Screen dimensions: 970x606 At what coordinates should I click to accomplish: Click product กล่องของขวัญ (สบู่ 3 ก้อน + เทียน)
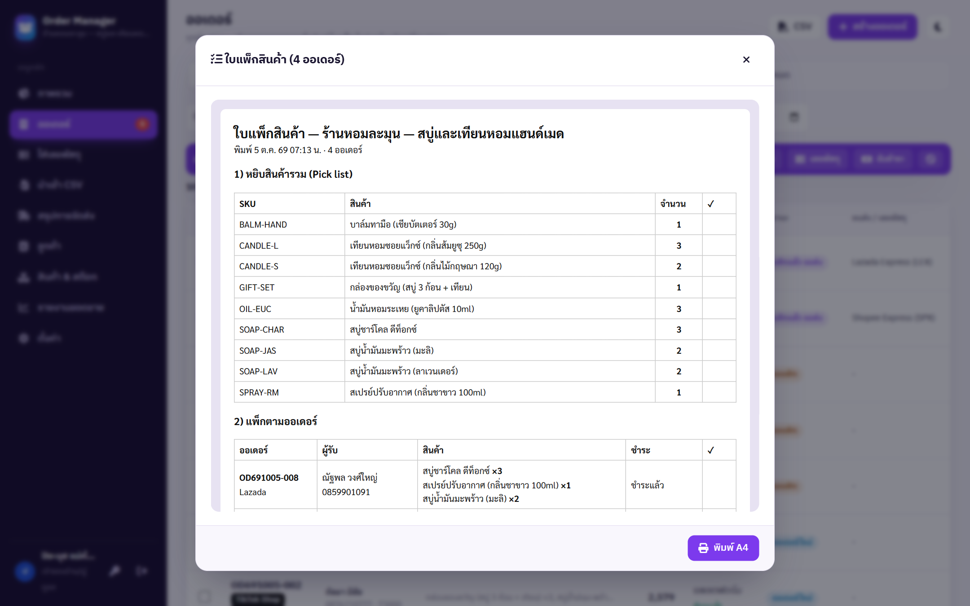[411, 287]
